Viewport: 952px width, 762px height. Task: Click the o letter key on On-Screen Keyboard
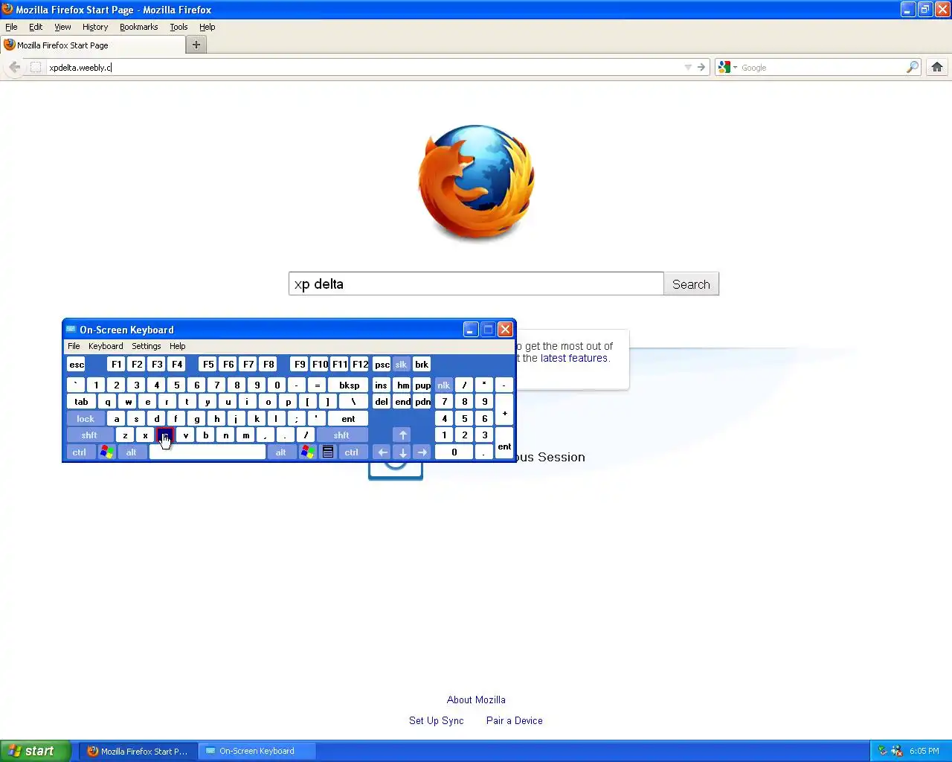268,402
